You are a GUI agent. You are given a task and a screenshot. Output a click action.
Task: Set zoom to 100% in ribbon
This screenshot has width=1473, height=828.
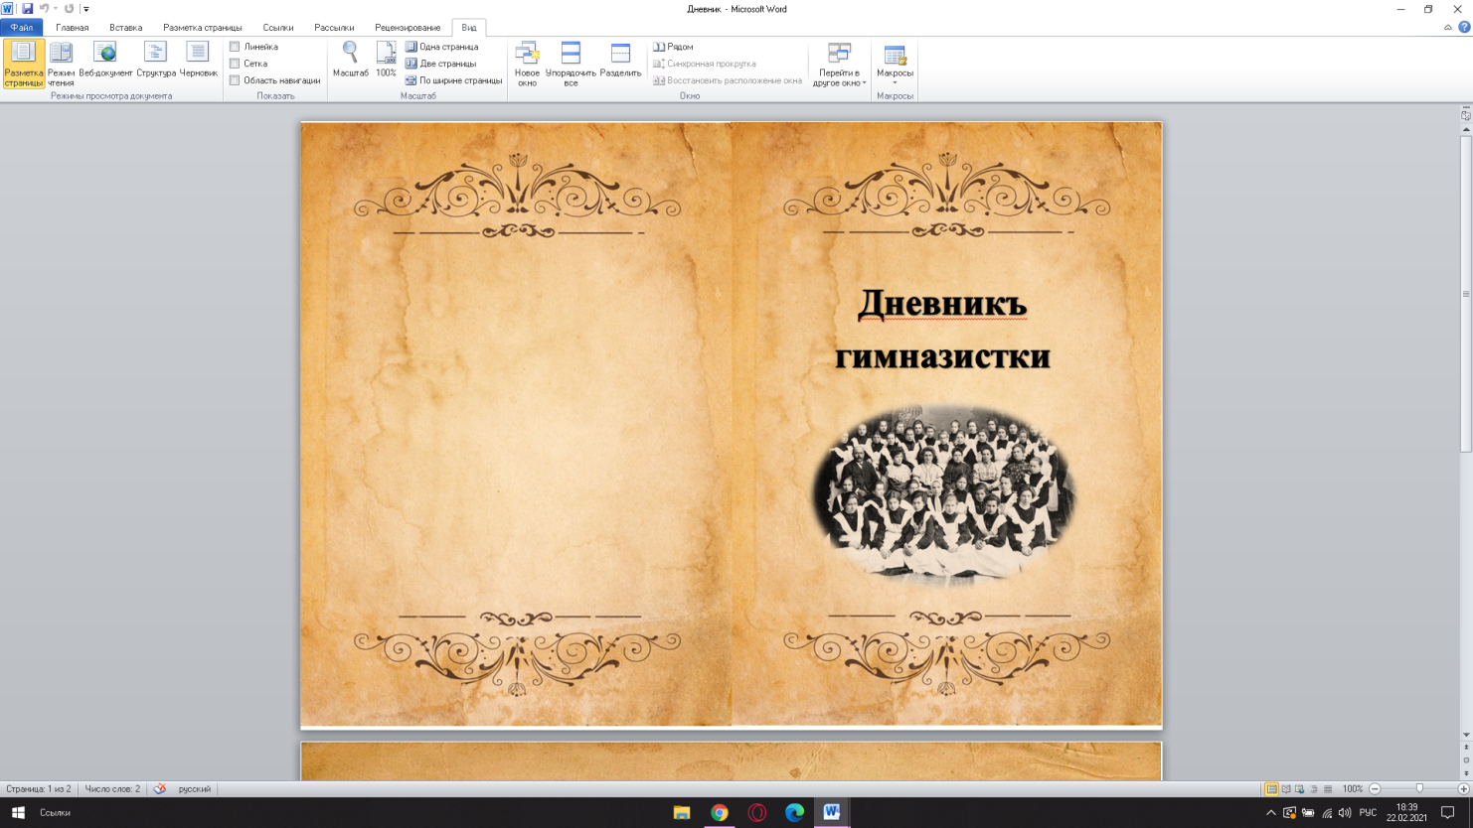tap(386, 61)
